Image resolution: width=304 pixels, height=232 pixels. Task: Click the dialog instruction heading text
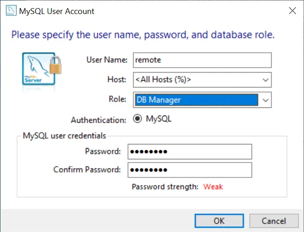coord(143,35)
